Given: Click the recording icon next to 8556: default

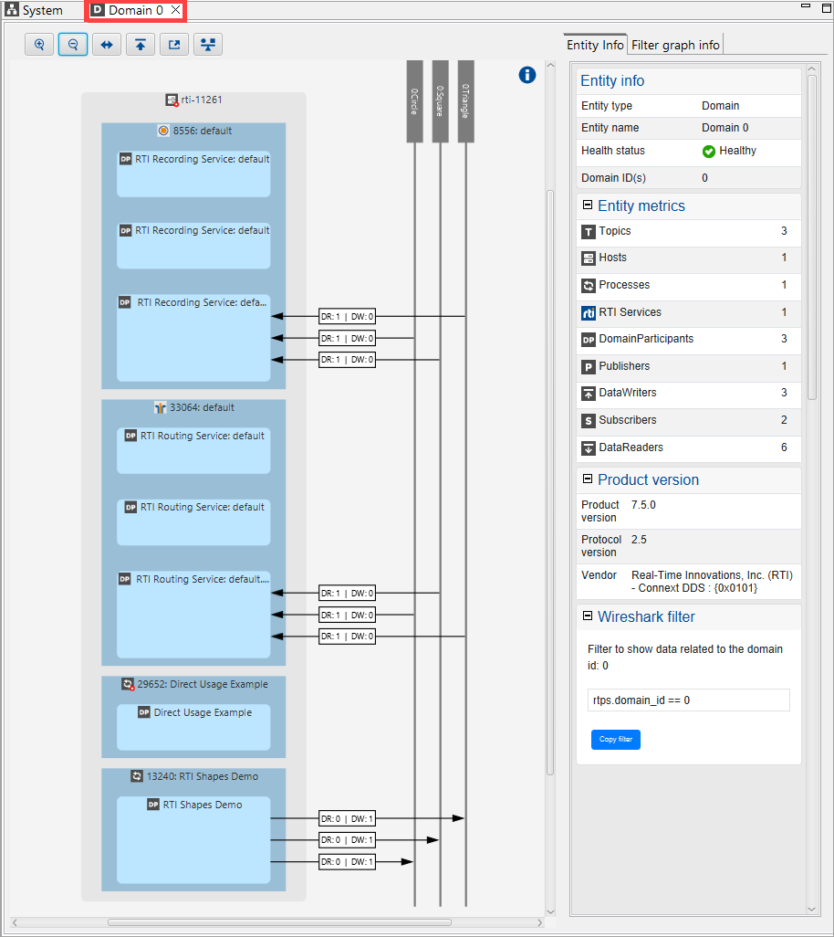Looking at the screenshot, I should point(163,131).
